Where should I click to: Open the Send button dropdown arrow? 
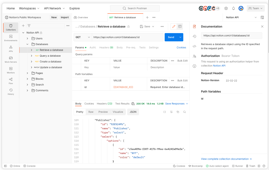pos(180,37)
